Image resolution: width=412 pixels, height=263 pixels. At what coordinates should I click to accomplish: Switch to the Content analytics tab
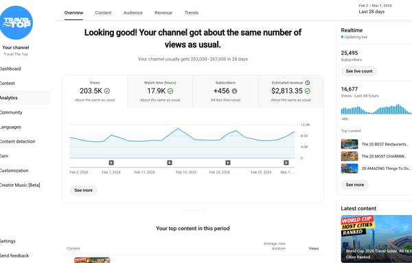[103, 12]
